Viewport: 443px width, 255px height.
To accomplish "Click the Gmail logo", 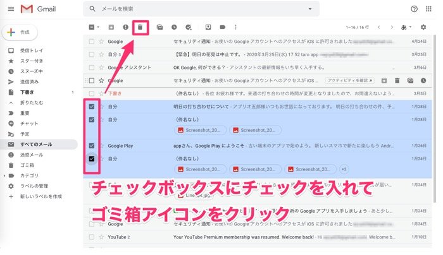I will pos(38,9).
